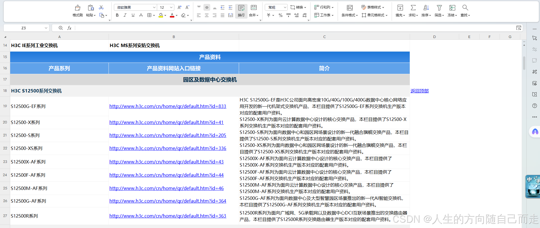Open the Fill (填充) menu

pos(400,11)
